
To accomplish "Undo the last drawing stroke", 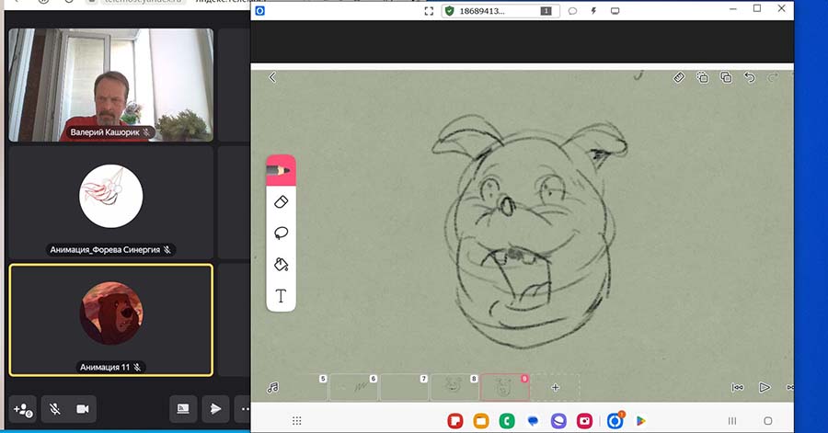I will click(x=749, y=77).
